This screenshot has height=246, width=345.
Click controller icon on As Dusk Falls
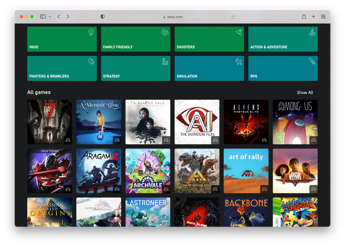tap(313, 189)
